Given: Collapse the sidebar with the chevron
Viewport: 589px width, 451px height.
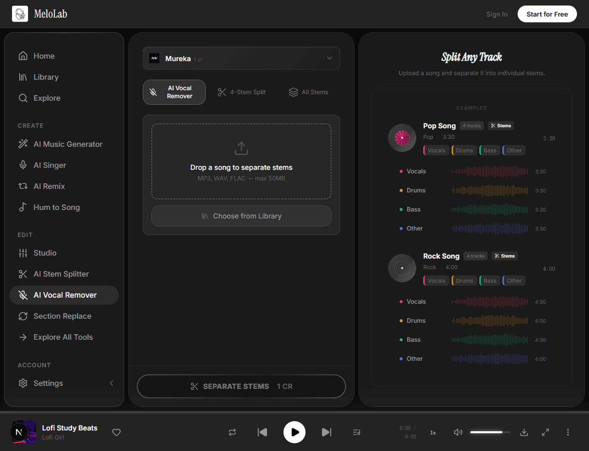Looking at the screenshot, I should (x=112, y=383).
